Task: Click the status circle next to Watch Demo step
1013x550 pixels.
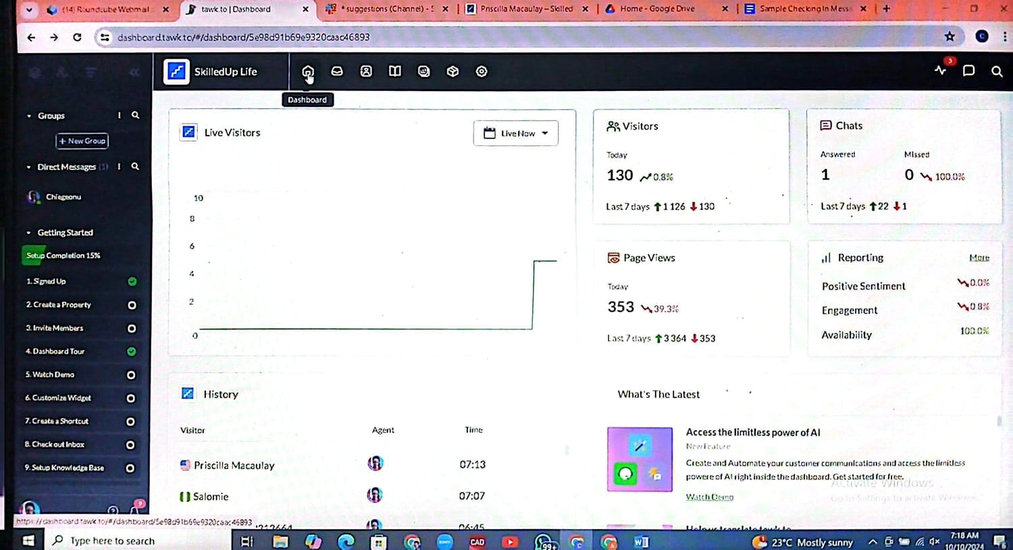Action: click(x=131, y=375)
